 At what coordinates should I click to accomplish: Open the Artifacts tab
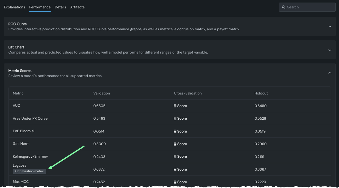(77, 7)
